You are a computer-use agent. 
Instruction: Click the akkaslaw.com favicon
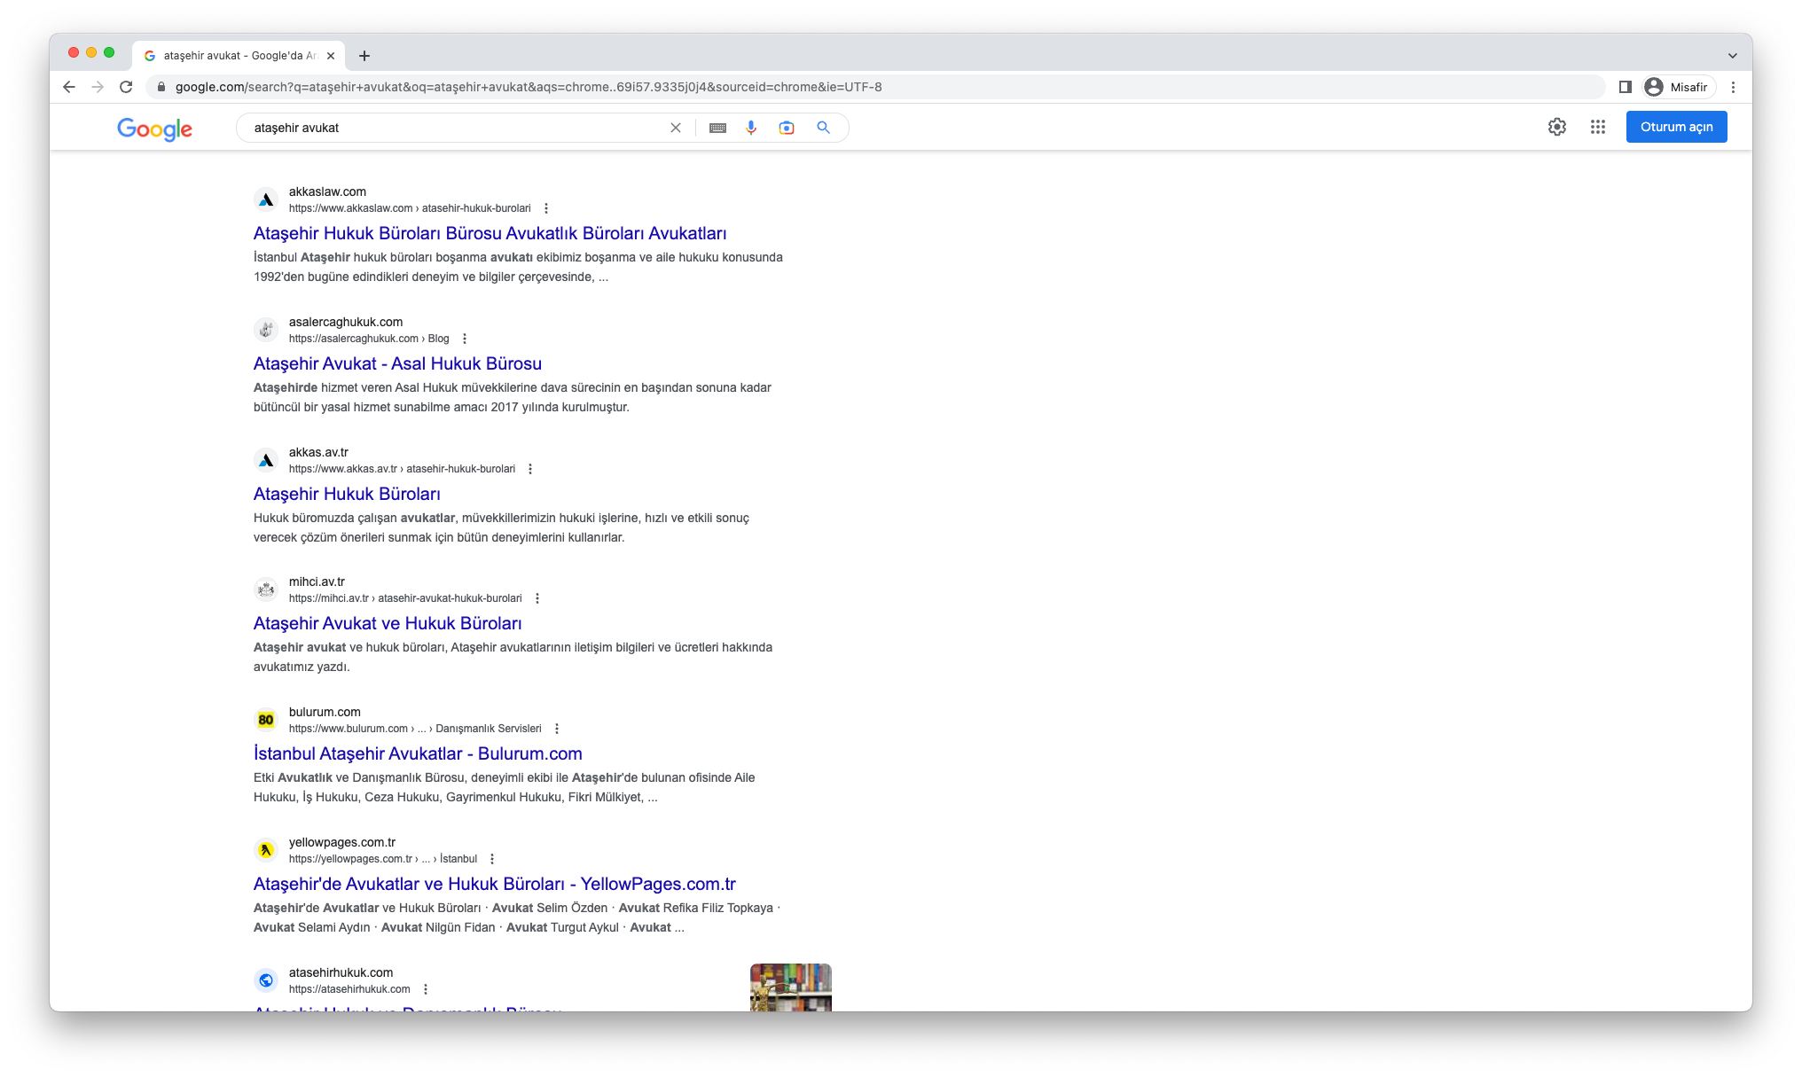pos(266,199)
